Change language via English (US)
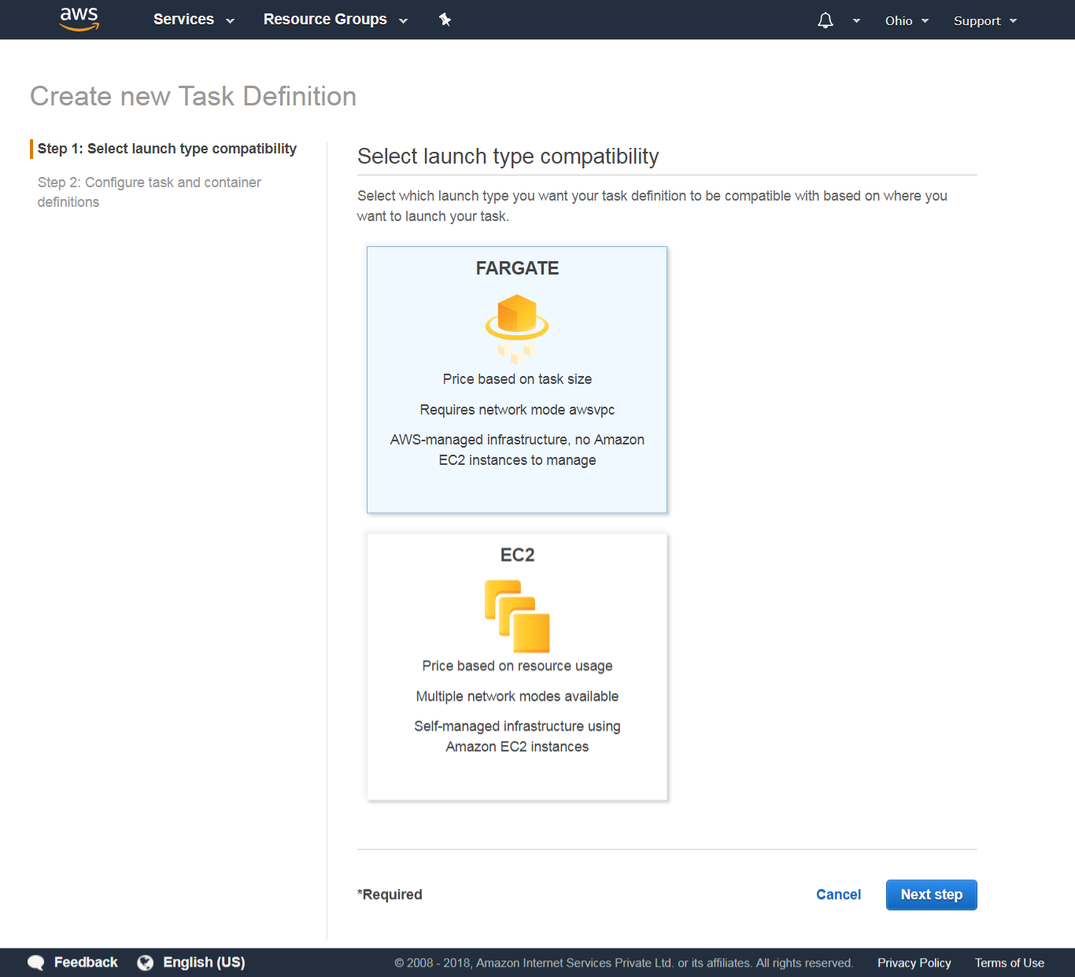The image size is (1075, 977). pos(204,962)
